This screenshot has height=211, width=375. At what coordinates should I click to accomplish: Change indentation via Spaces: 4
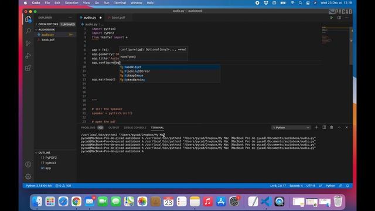(x=296, y=186)
